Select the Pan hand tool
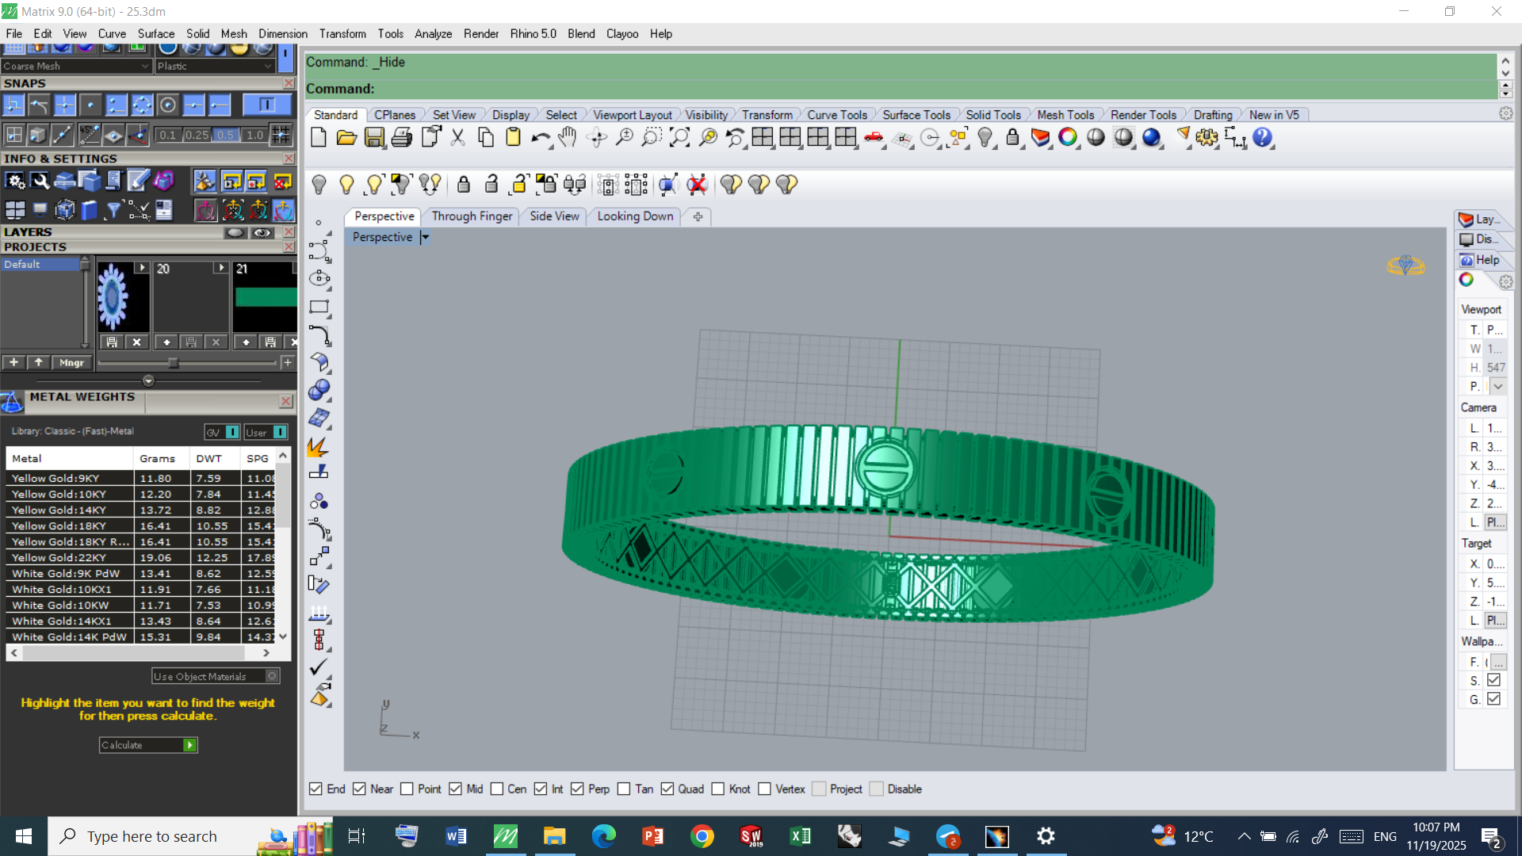 (x=568, y=138)
